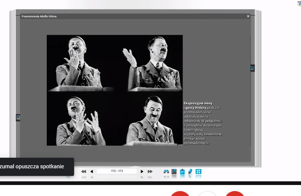The image size is (301, 196).
Task: Click the blue icon on left page edge
Action: [18, 118]
